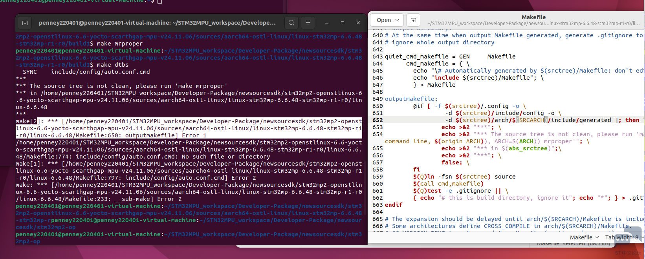Create a new document tab in text editor
Viewport: 645px width, 259px height.
pyautogui.click(x=414, y=20)
